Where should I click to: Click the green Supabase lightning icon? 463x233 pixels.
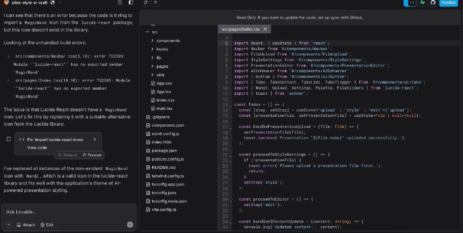(x=422, y=3)
